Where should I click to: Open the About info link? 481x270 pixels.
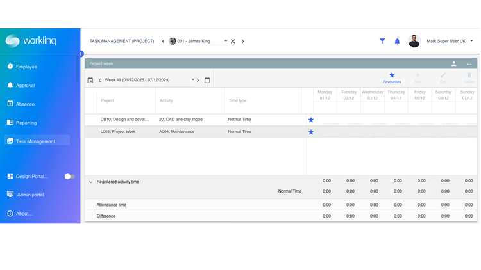pyautogui.click(x=24, y=214)
